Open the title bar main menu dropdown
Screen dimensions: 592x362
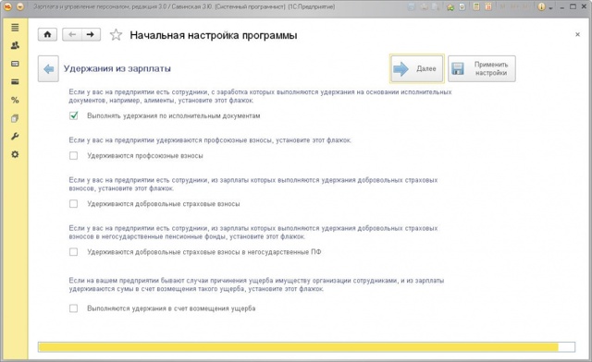click(x=20, y=6)
